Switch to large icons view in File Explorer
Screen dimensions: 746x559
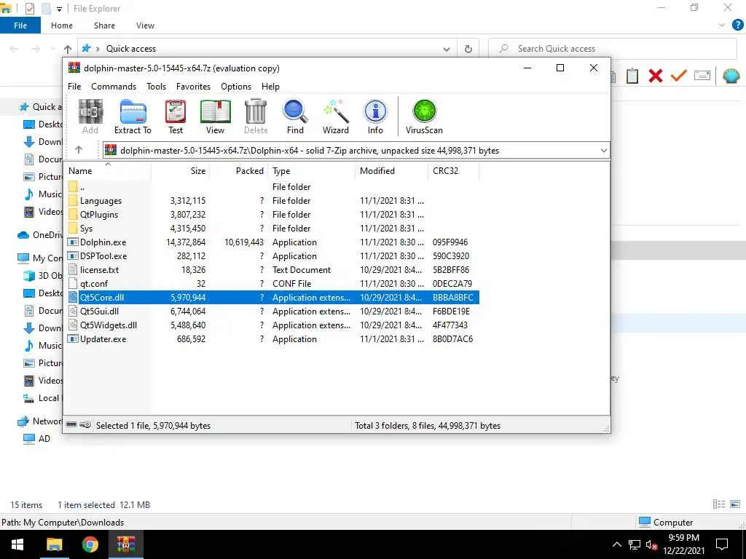(x=735, y=504)
